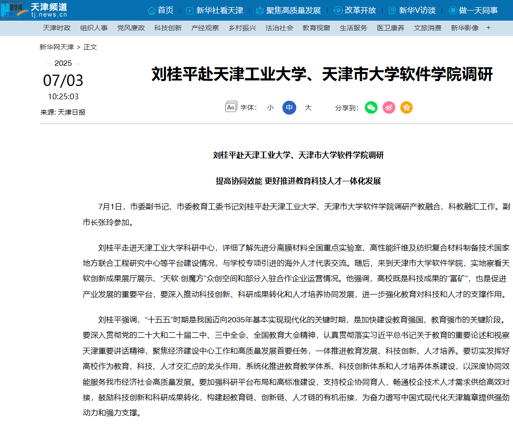This screenshot has height=424, width=513.
Task: Expand more categories with plus icon
Action: pos(488,28)
